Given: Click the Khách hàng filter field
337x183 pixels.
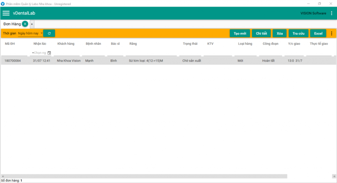Looking at the screenshot, I should (66, 53).
